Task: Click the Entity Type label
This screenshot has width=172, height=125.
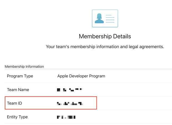Action: pyautogui.click(x=17, y=117)
